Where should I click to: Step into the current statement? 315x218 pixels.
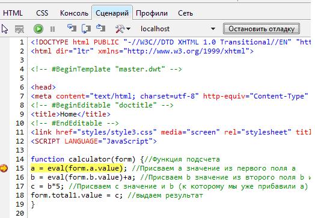click(x=72, y=28)
